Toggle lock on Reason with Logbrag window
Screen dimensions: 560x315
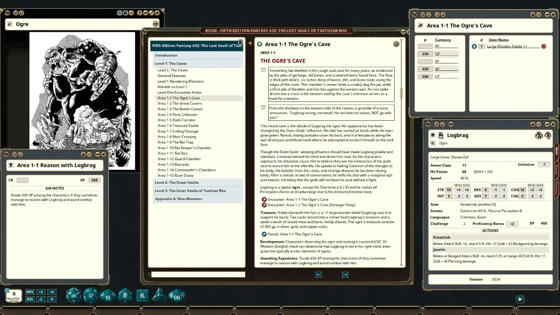pos(83,154)
